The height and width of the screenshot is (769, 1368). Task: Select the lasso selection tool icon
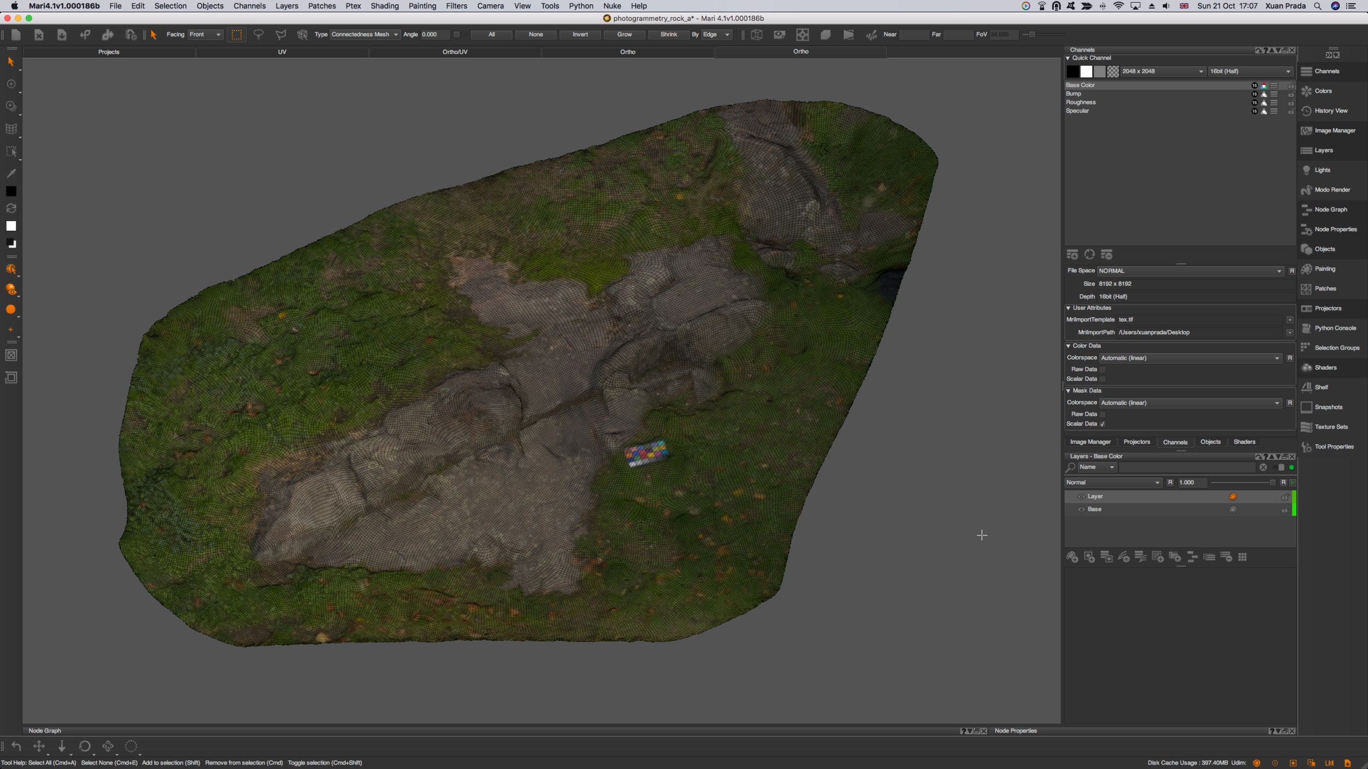tap(258, 34)
